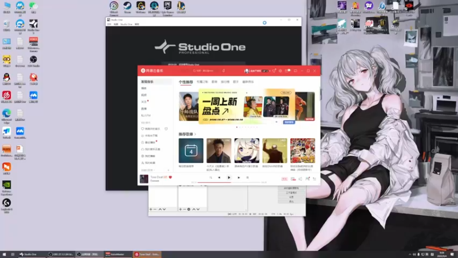Open the Microsoft Edge desktop icon
Viewport: 458px width, 258px height.
click(x=6, y=116)
